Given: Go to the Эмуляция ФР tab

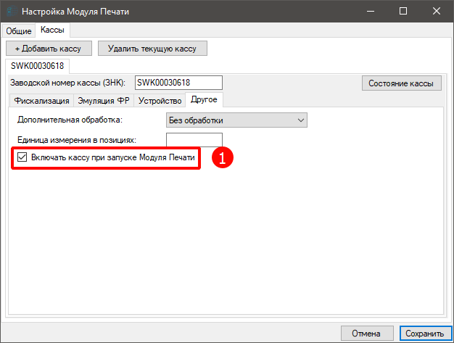Looking at the screenshot, I should 104,101.
